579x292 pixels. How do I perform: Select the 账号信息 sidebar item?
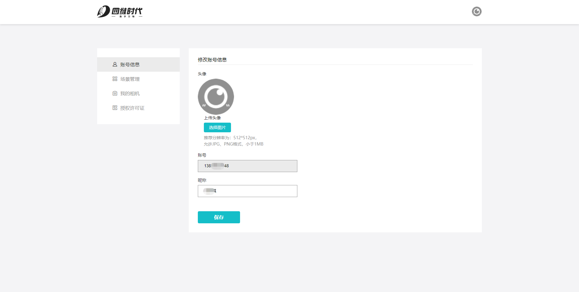click(130, 65)
